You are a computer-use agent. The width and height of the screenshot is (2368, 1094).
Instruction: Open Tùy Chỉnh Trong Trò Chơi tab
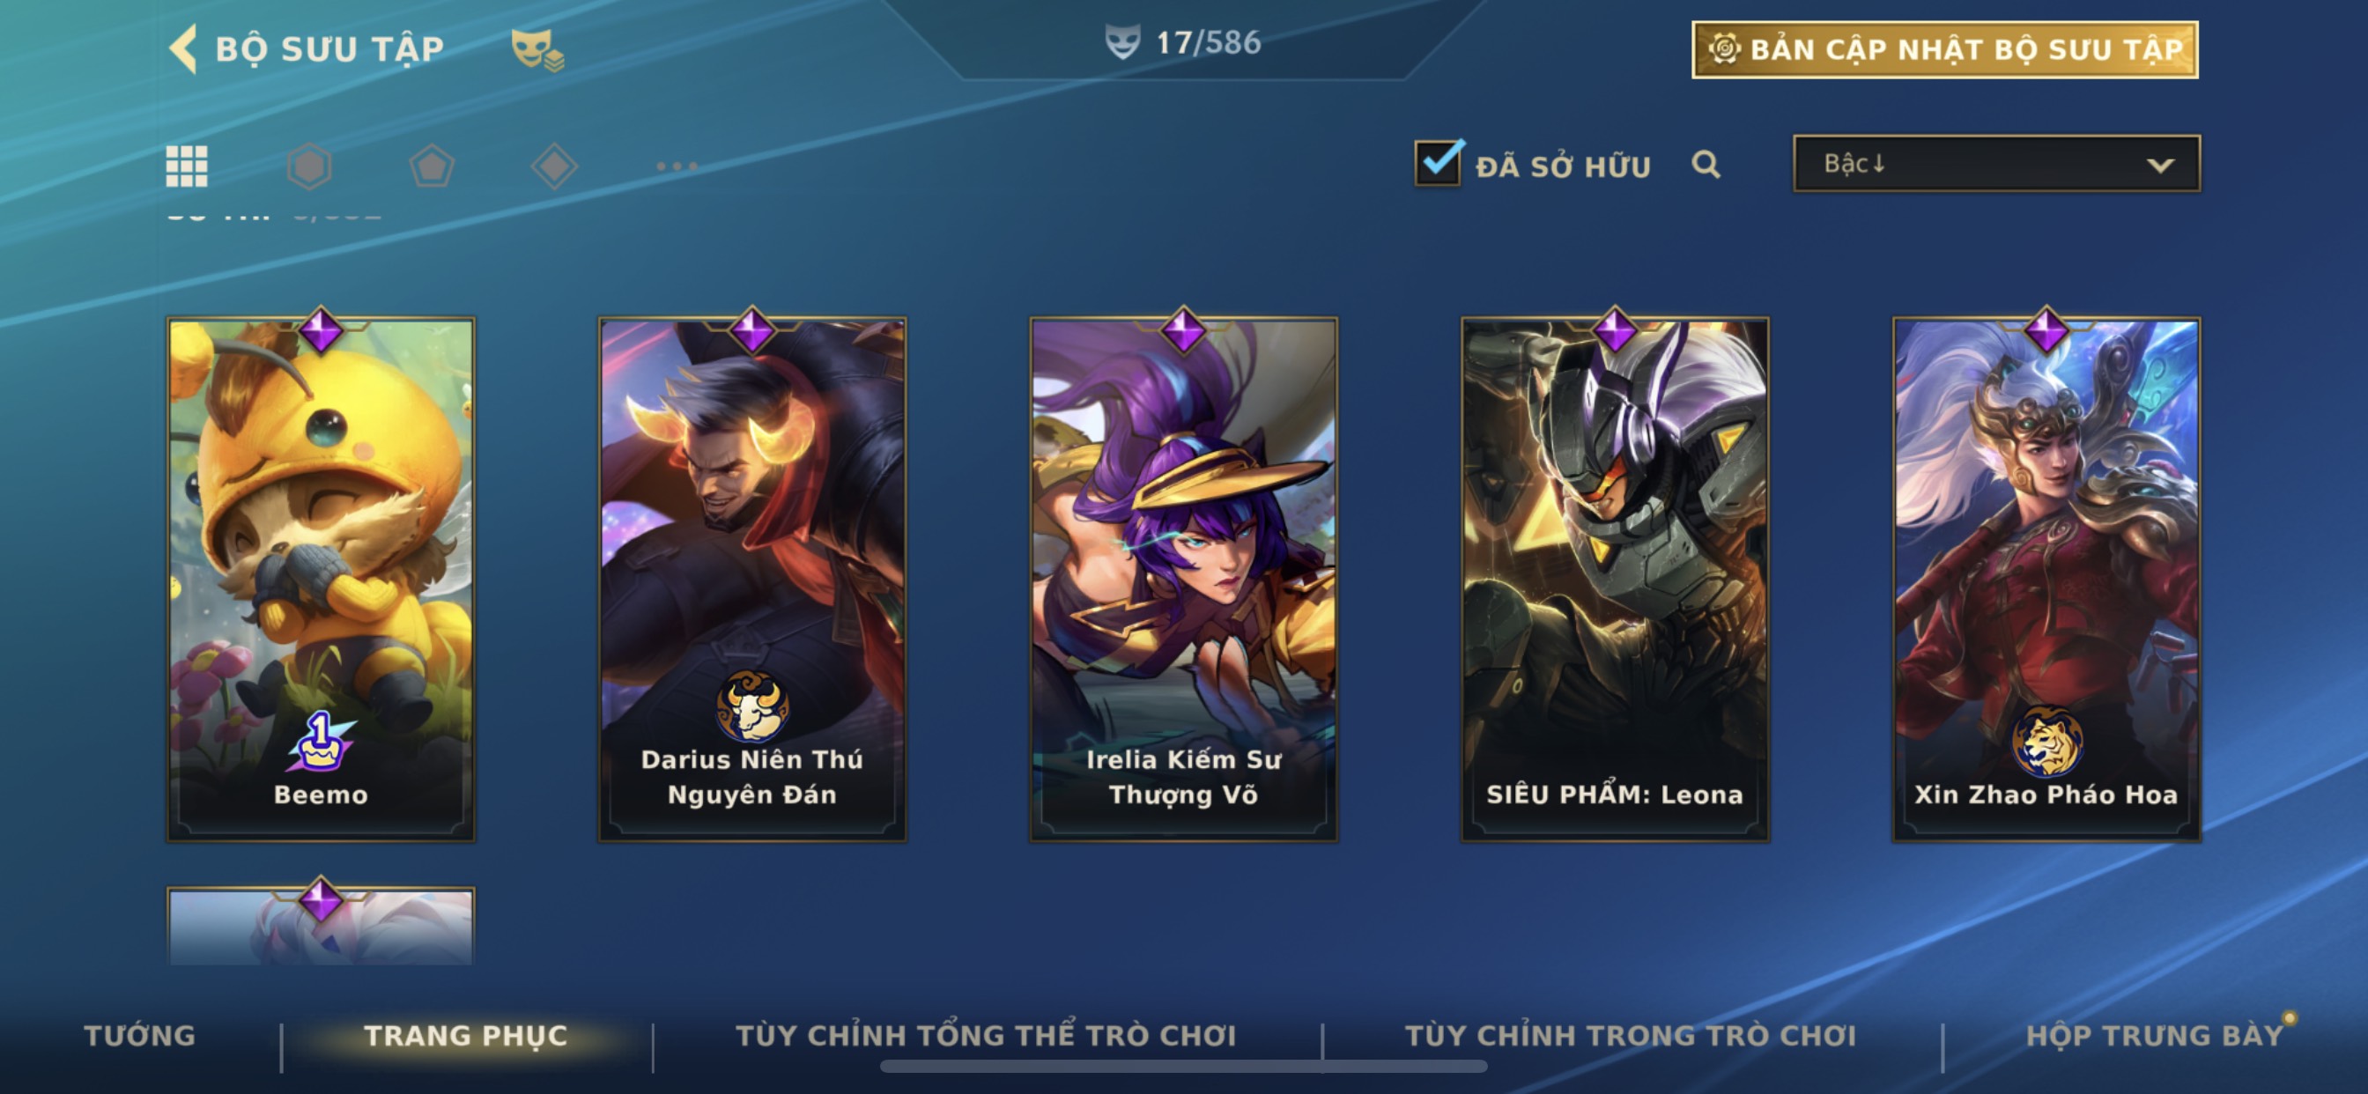(x=1631, y=1036)
